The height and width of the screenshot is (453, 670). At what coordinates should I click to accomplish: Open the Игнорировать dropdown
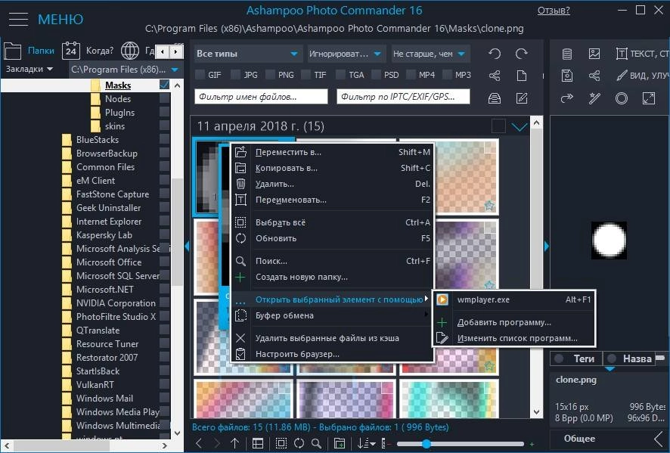click(346, 54)
